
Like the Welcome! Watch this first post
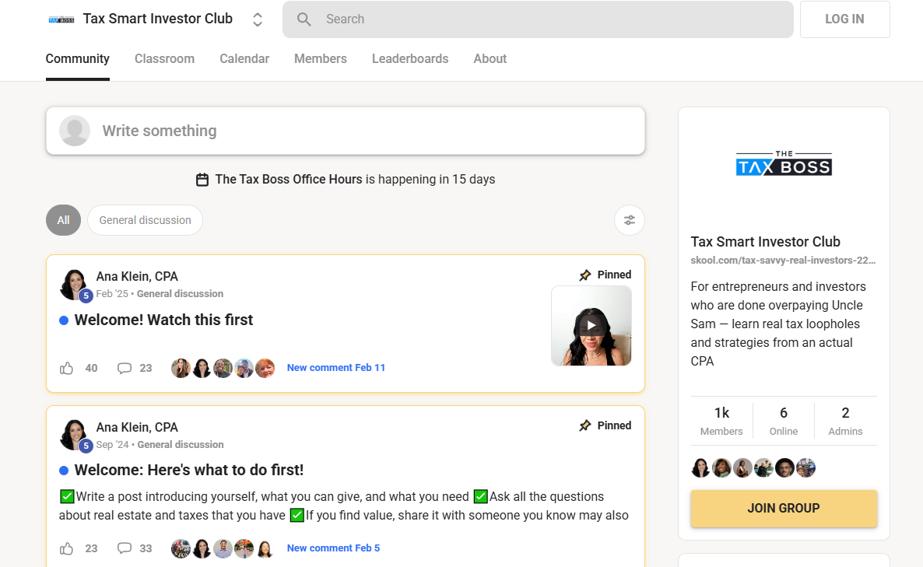click(x=66, y=368)
